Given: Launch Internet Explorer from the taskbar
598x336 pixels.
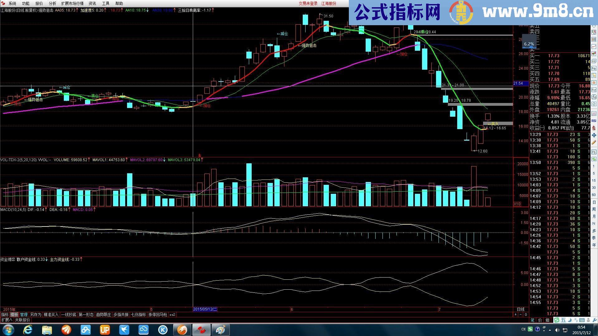Looking at the screenshot, I should click(27, 330).
